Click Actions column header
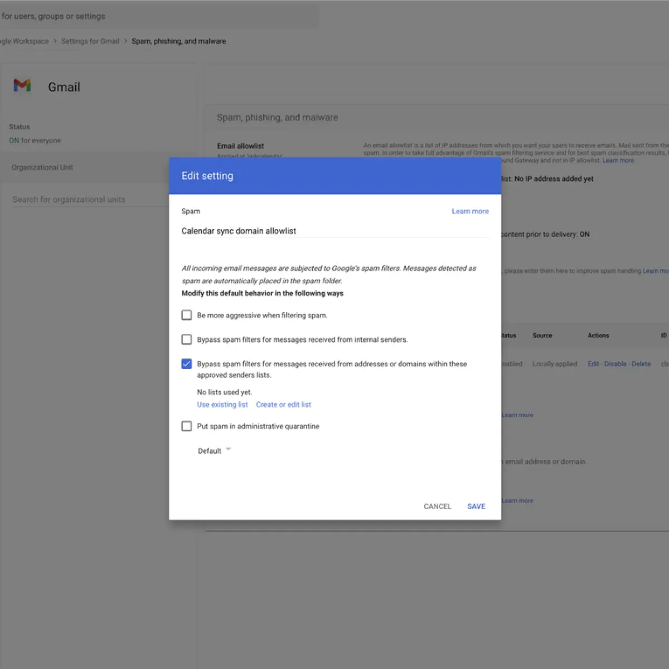This screenshot has width=669, height=669. coord(598,336)
